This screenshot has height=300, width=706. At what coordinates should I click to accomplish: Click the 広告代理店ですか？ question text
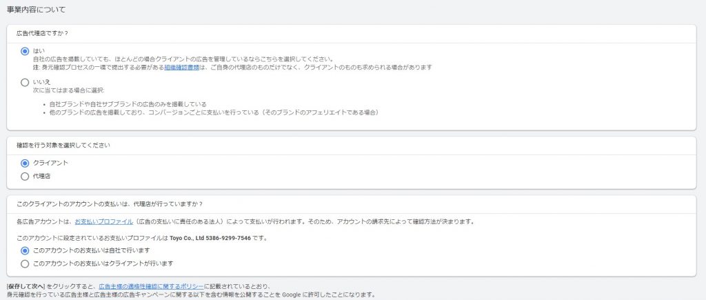pos(42,33)
